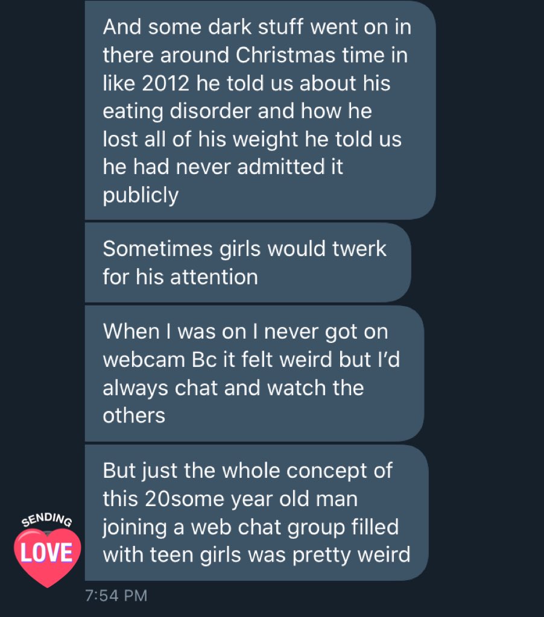Click the word "publicly" ending the first message

(141, 195)
